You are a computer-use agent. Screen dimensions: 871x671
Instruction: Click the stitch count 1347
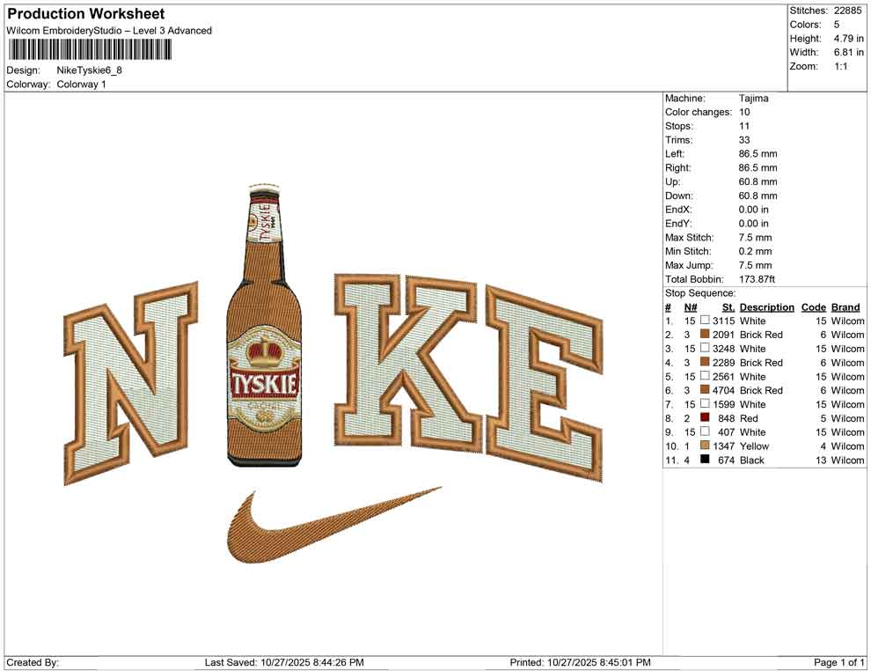click(724, 446)
